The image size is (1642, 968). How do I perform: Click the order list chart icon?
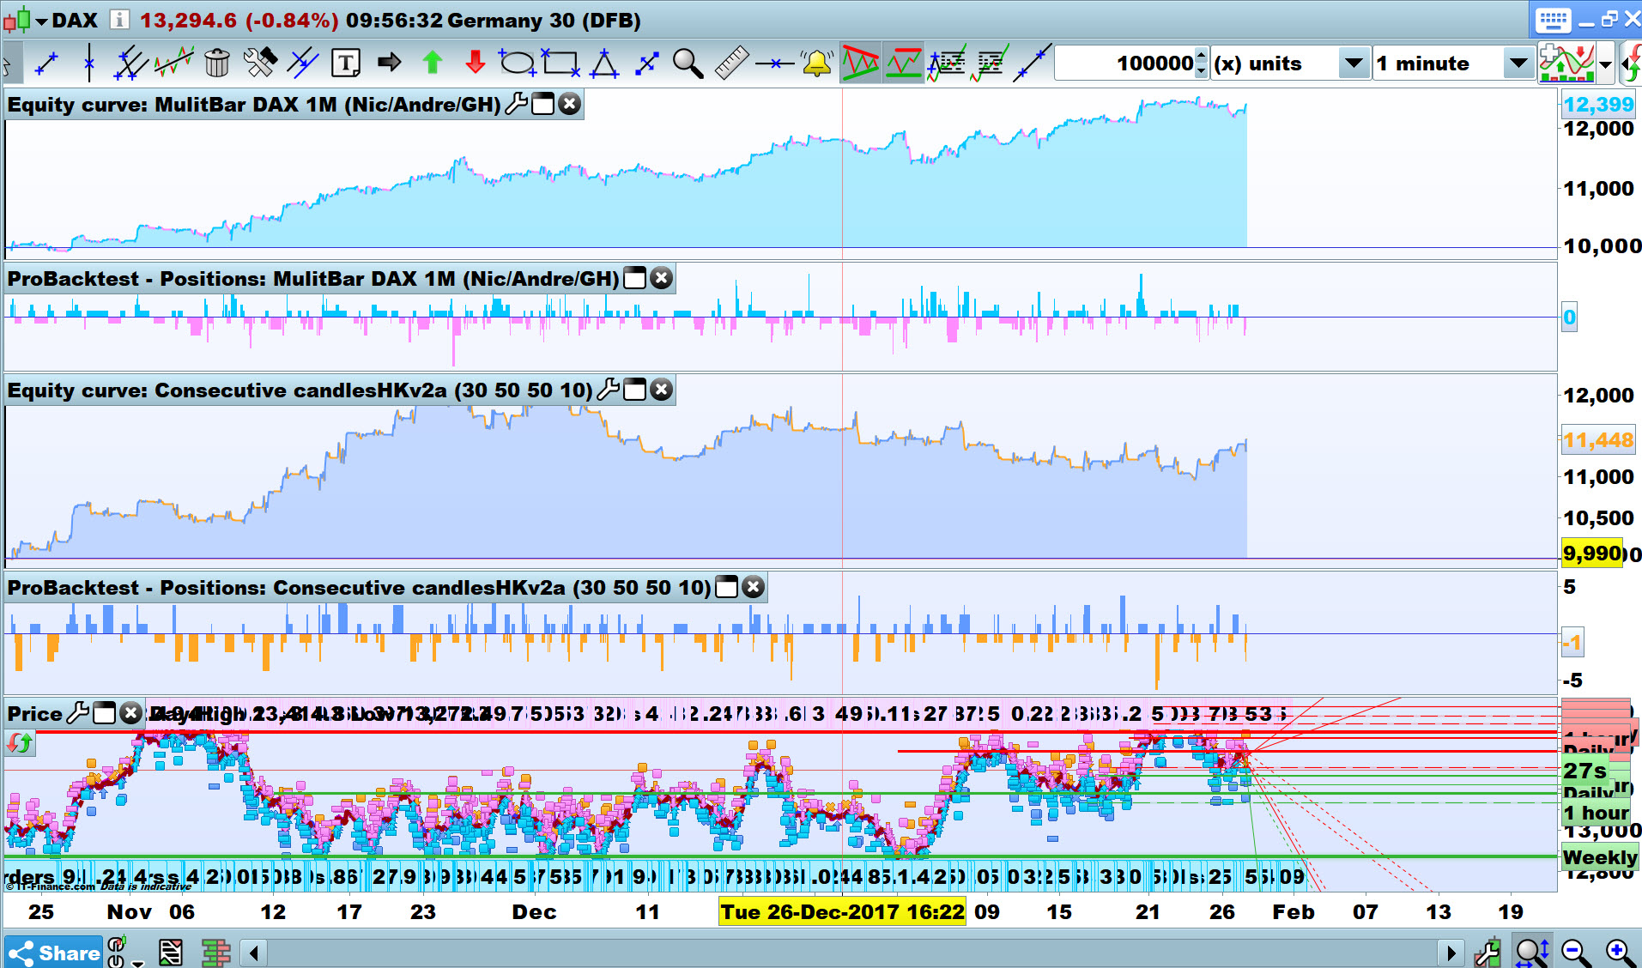pos(990,64)
